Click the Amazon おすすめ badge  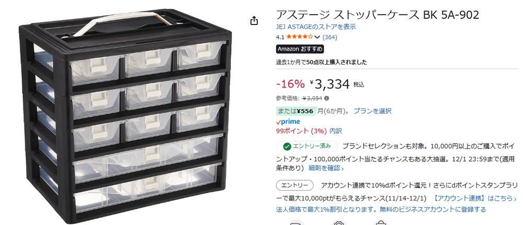[x=300, y=49]
